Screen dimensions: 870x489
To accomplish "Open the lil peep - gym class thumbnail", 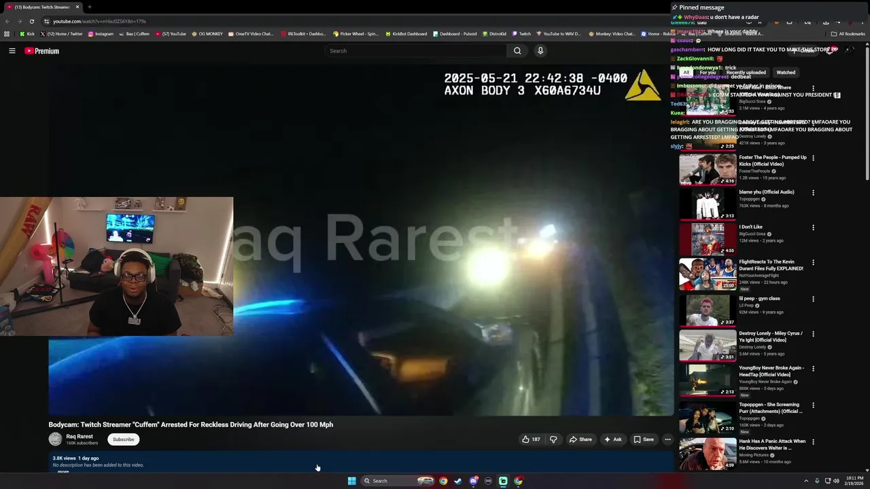I will click(x=708, y=310).
